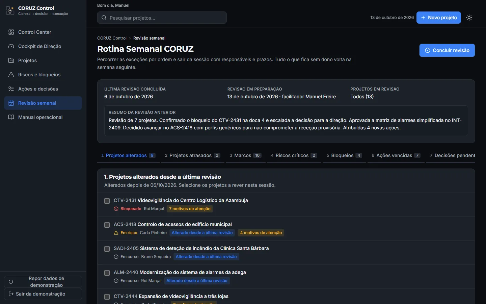Click the 4 motivos de atenção badge

[261, 233]
